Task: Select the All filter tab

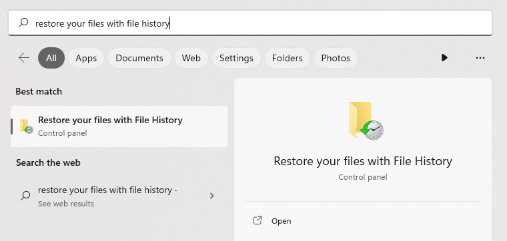Action: tap(51, 58)
